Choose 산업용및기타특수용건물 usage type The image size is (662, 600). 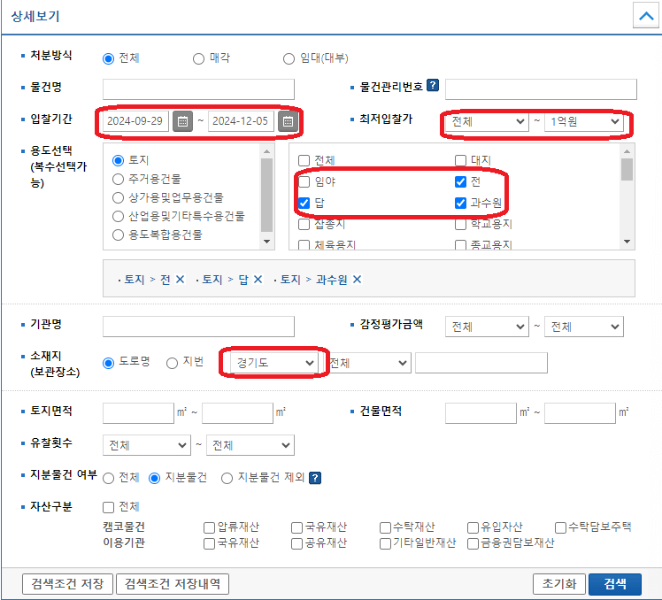[x=119, y=216]
